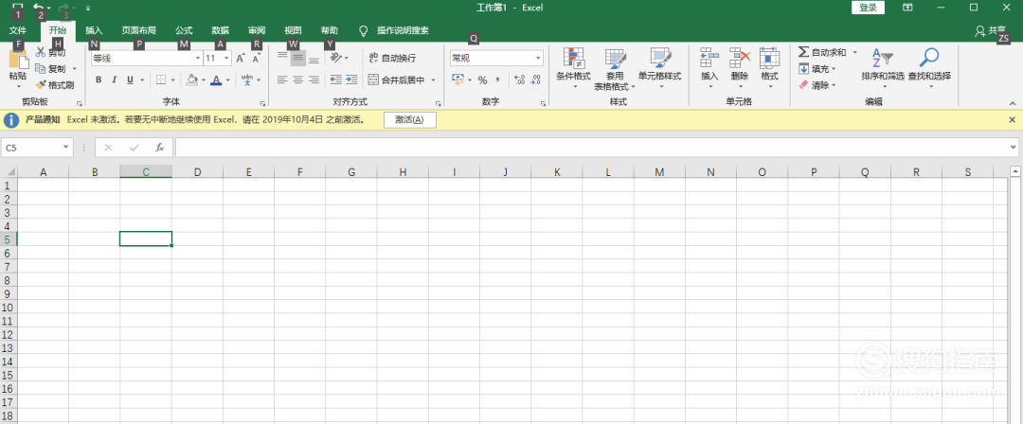1023x424 pixels.
Task: Toggle bottom vertical alignment
Action: (314, 58)
